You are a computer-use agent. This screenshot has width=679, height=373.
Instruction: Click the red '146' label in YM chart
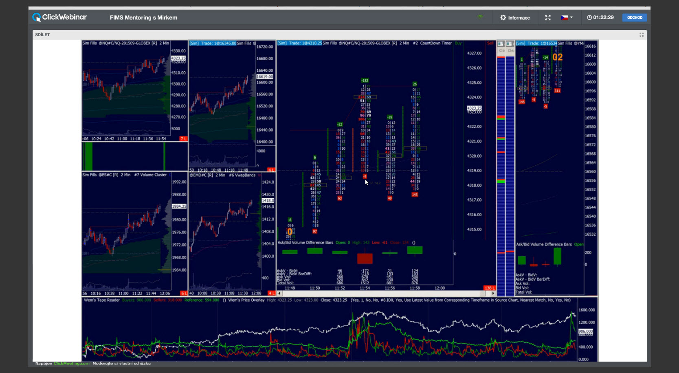[x=522, y=102]
